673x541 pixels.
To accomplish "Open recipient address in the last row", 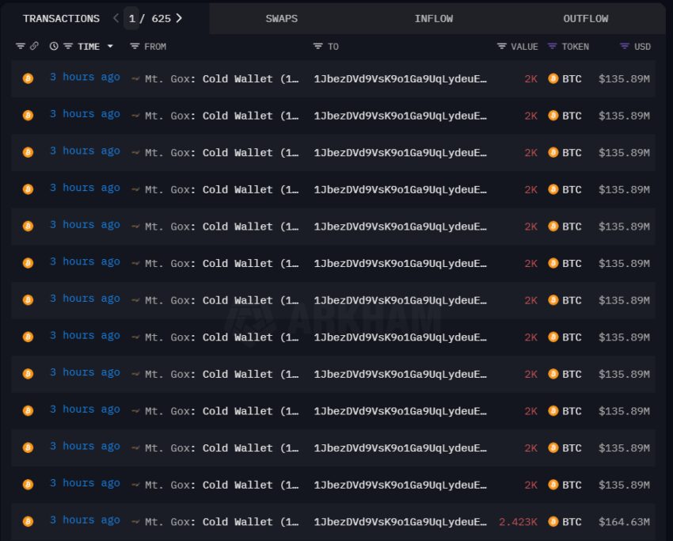I will tap(400, 522).
